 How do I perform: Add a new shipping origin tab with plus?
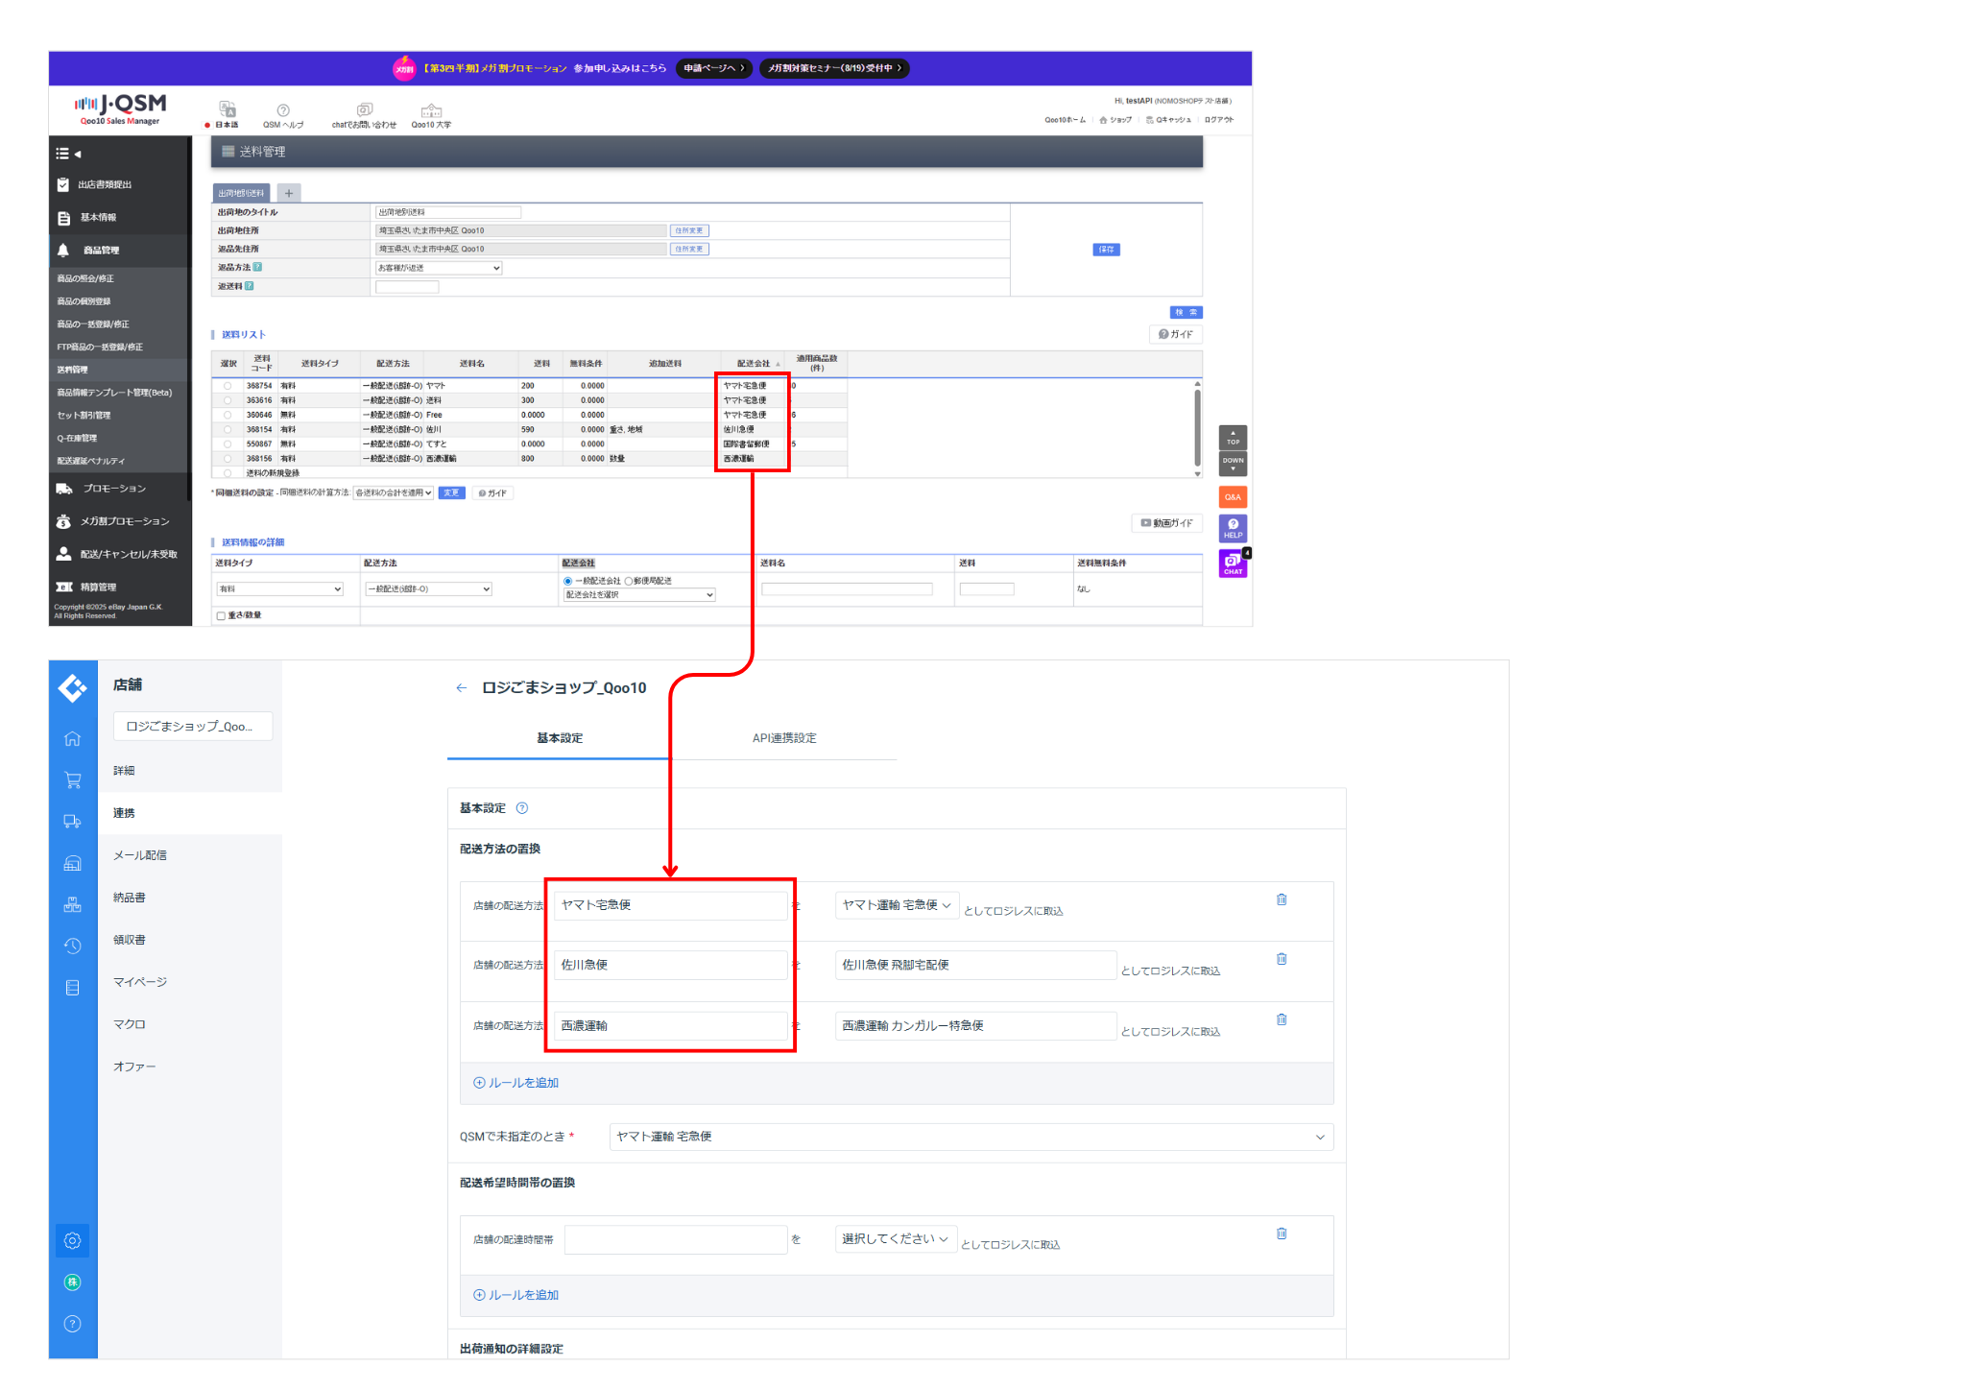(x=289, y=193)
